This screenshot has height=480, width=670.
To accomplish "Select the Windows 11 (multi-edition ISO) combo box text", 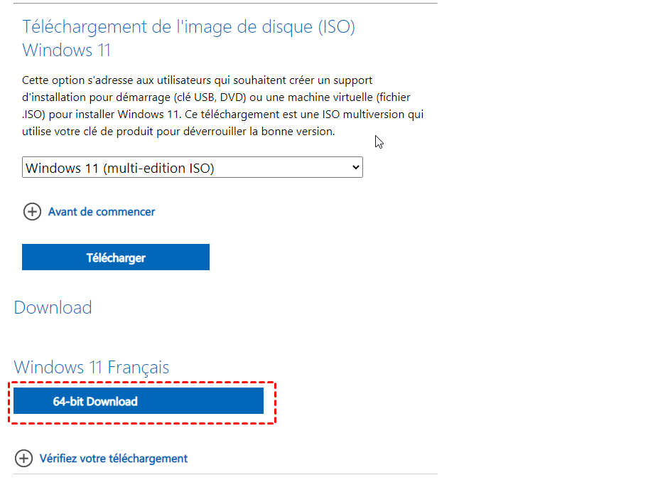I will [120, 169].
